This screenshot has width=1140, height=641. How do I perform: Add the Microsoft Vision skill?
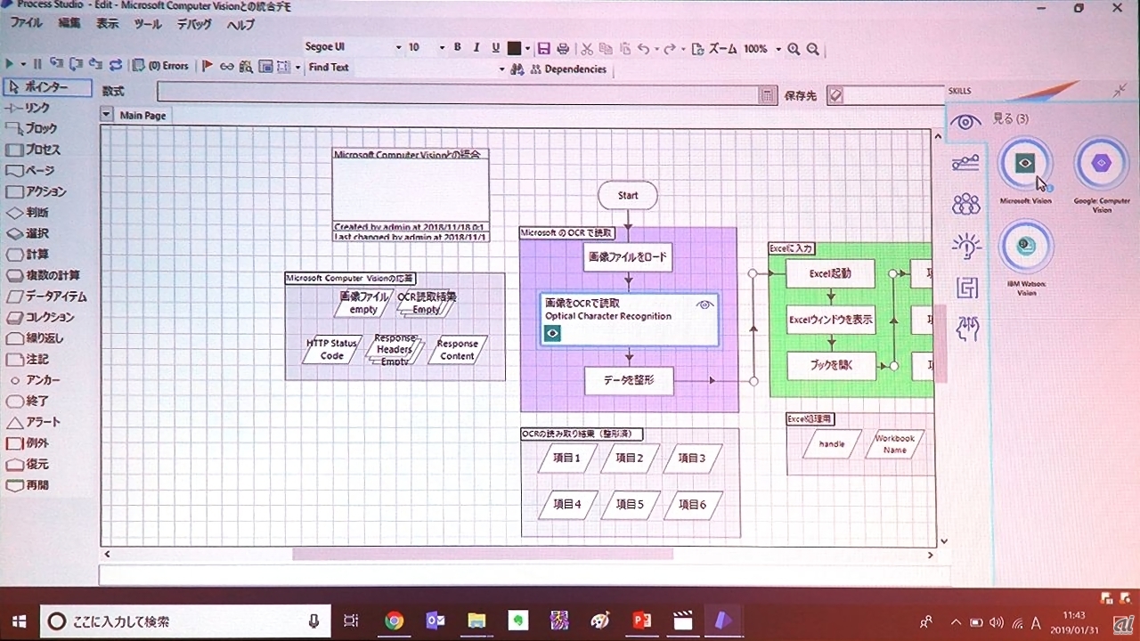click(1025, 164)
